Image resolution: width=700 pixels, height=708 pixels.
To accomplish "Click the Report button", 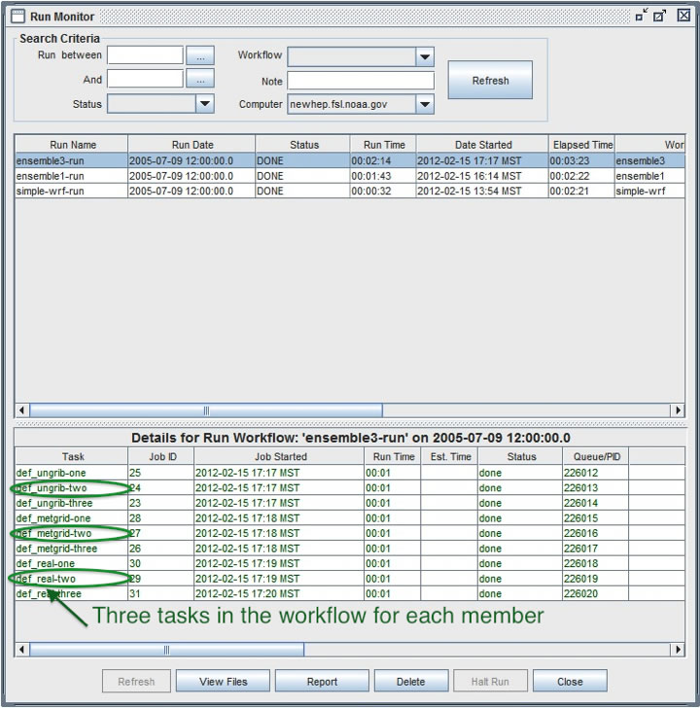I will tap(322, 682).
